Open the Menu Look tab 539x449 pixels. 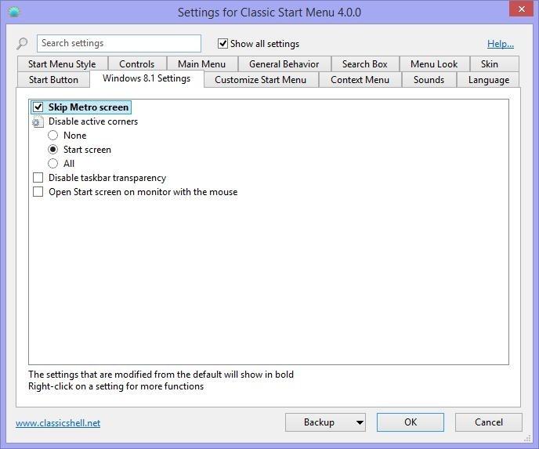tap(434, 64)
